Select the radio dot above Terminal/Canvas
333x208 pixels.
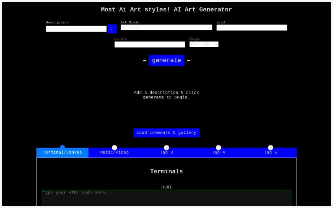pyautogui.click(x=62, y=148)
